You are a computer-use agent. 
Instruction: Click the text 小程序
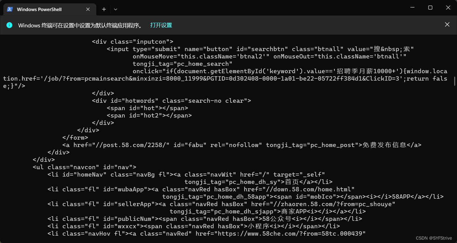(259, 226)
